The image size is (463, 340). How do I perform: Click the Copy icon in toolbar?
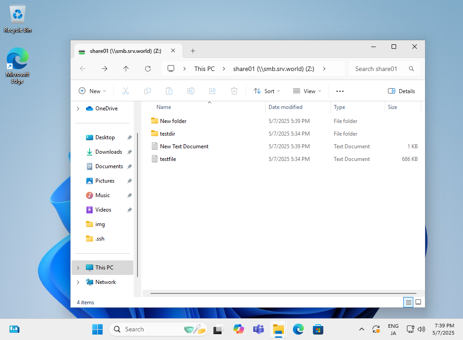[x=147, y=91]
